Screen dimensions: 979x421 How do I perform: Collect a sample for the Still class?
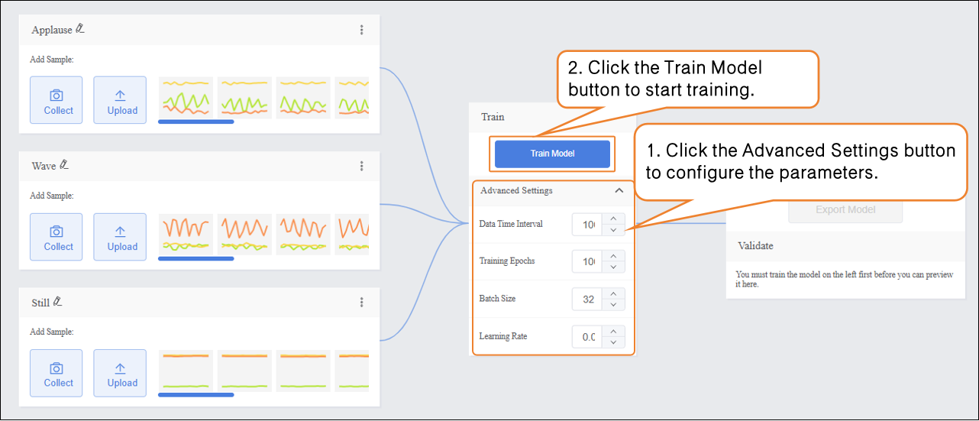click(x=57, y=373)
